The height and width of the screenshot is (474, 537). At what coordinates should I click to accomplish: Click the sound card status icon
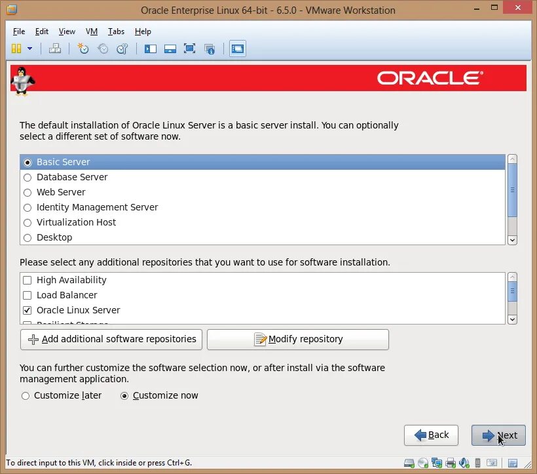click(464, 463)
